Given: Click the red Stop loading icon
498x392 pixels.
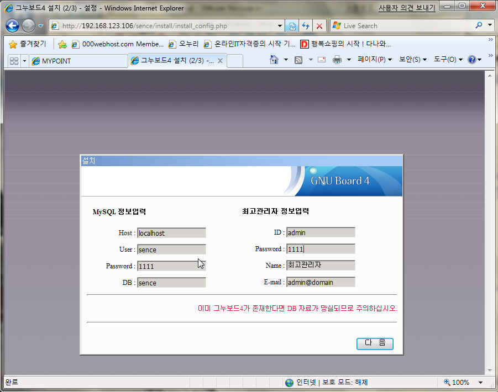Looking at the screenshot, I should point(319,26).
